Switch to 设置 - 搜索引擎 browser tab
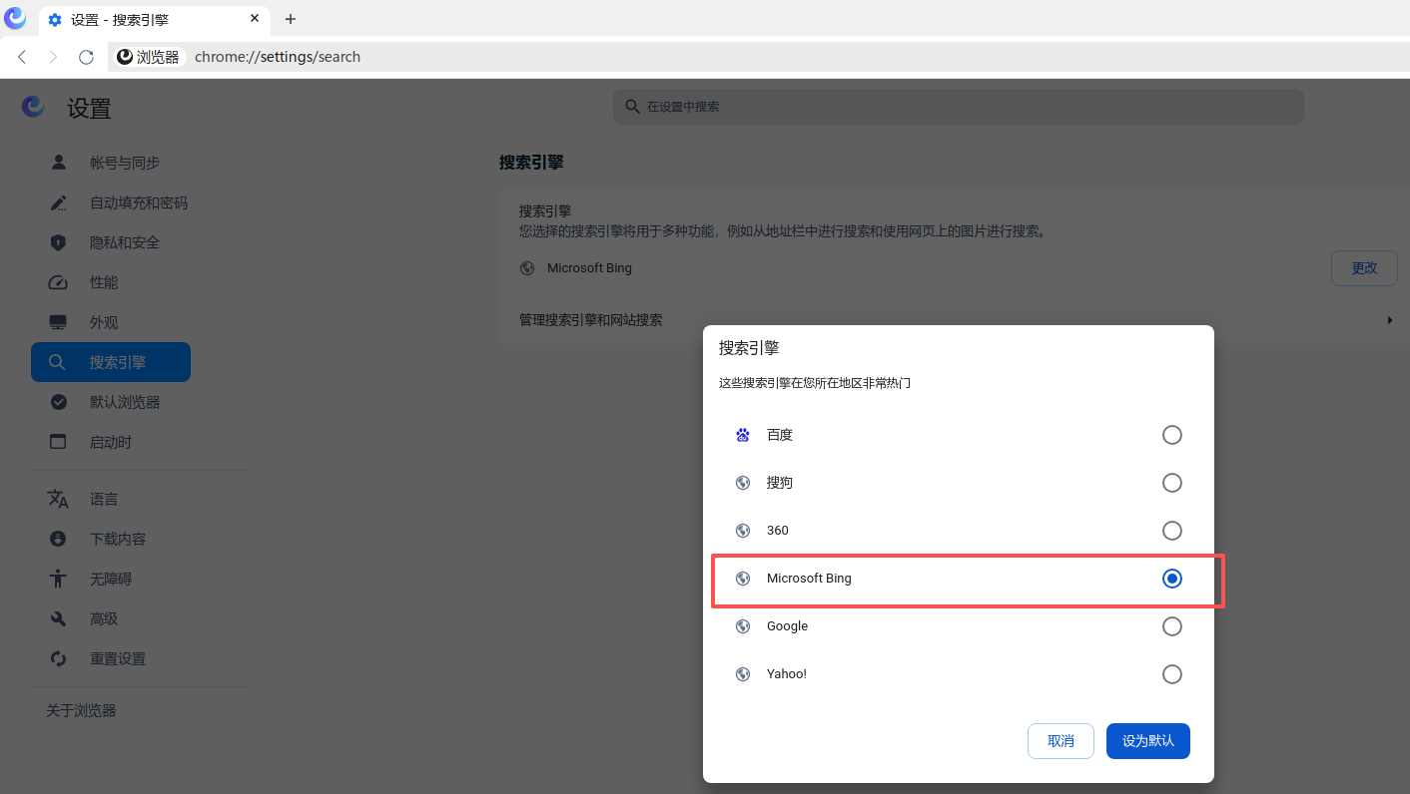 coord(155,19)
